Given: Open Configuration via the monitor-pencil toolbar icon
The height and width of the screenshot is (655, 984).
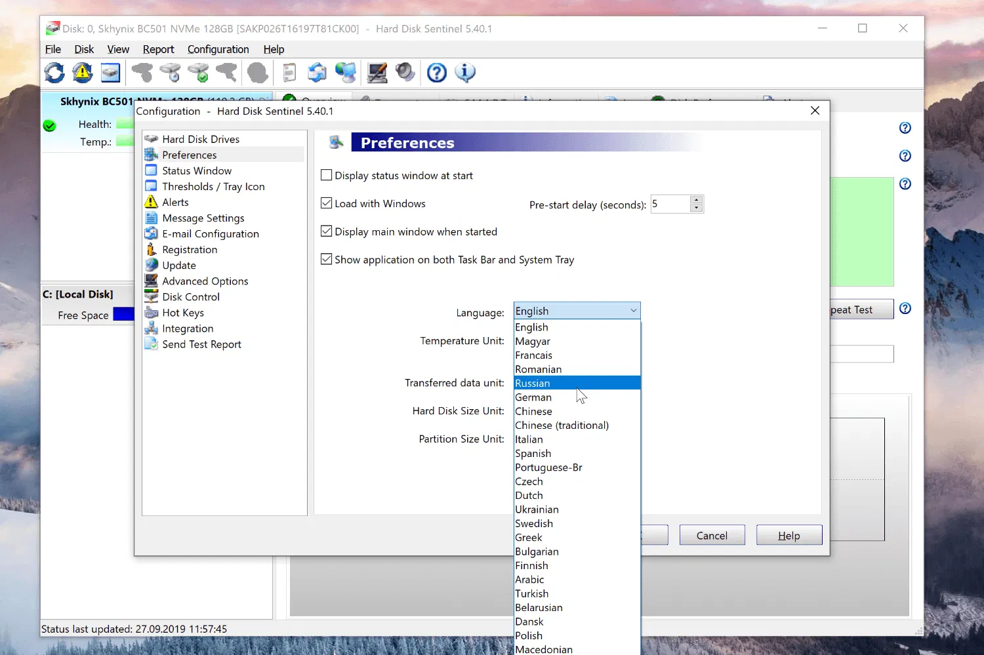Looking at the screenshot, I should (377, 72).
